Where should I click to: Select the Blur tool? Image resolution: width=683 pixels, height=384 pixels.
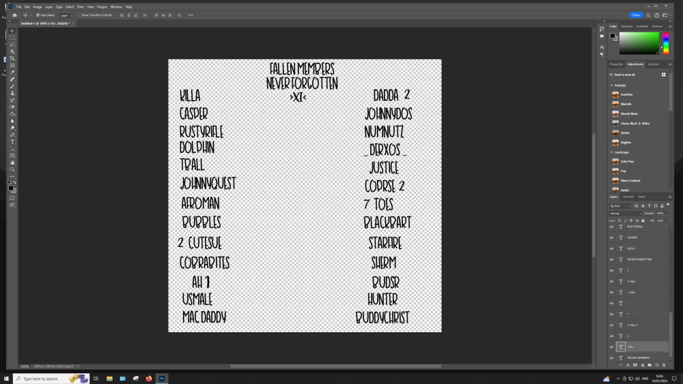click(x=12, y=121)
